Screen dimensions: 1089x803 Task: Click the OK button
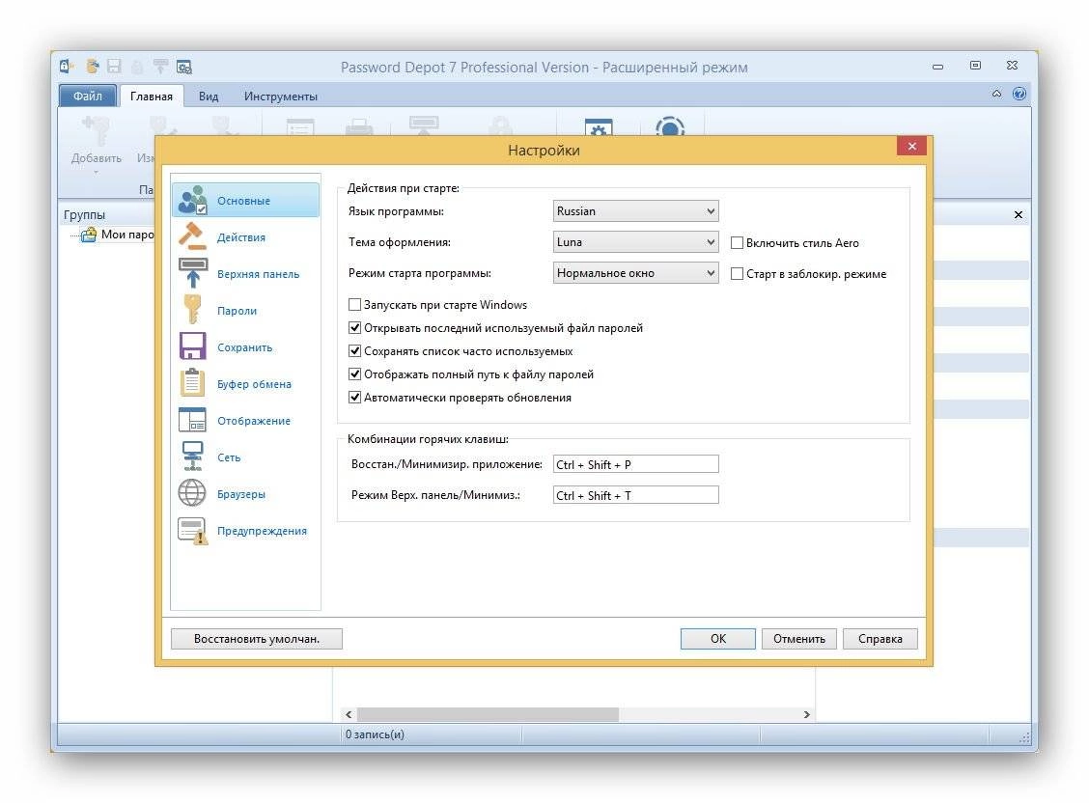click(x=717, y=639)
